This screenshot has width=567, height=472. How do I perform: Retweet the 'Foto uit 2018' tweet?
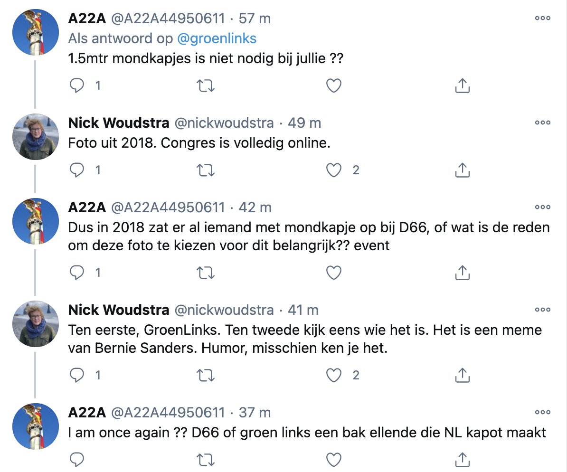pyautogui.click(x=206, y=170)
